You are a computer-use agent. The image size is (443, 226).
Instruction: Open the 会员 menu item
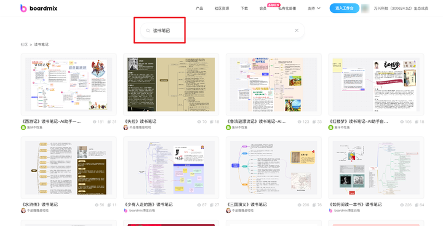click(263, 8)
